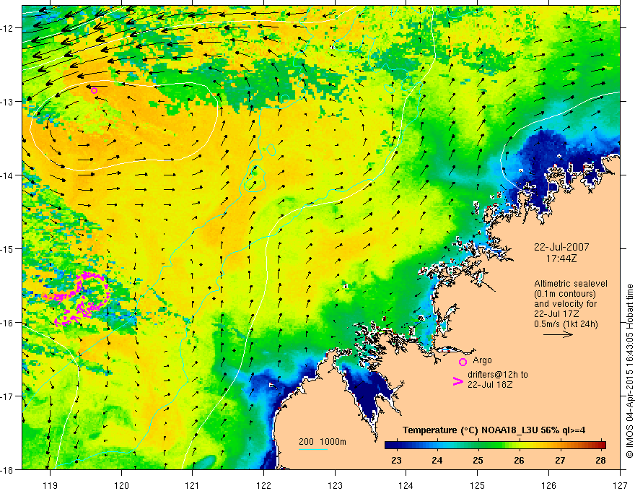Click the color bar tick label 26
The height and width of the screenshot is (491, 635).
pyautogui.click(x=519, y=461)
